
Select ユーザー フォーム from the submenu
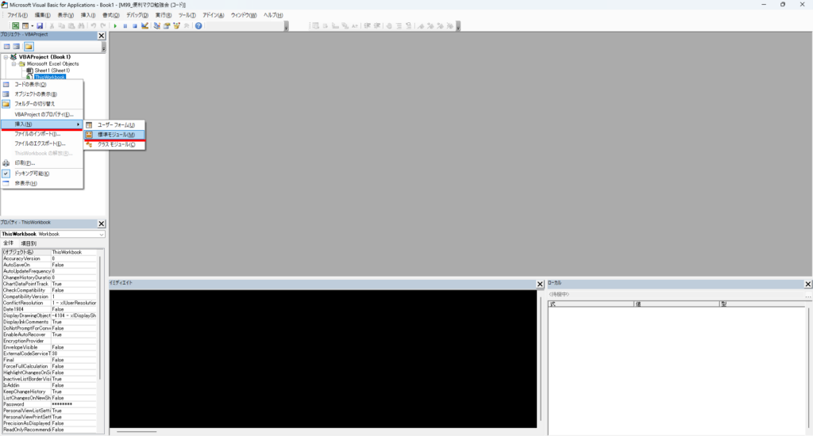tap(115, 125)
